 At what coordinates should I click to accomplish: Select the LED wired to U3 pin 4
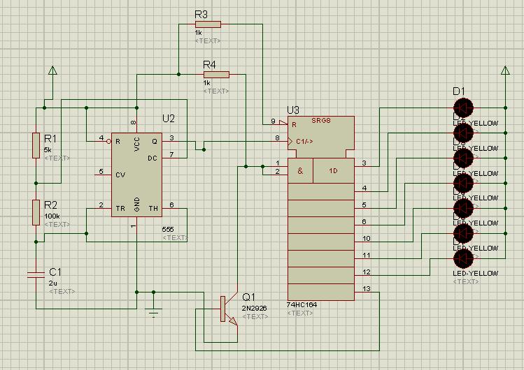pyautogui.click(x=464, y=133)
